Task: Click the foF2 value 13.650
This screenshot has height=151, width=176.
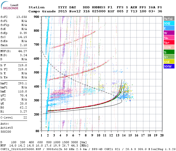Action: [x=22, y=17]
